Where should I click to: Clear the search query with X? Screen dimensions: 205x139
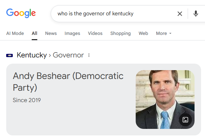[179, 14]
